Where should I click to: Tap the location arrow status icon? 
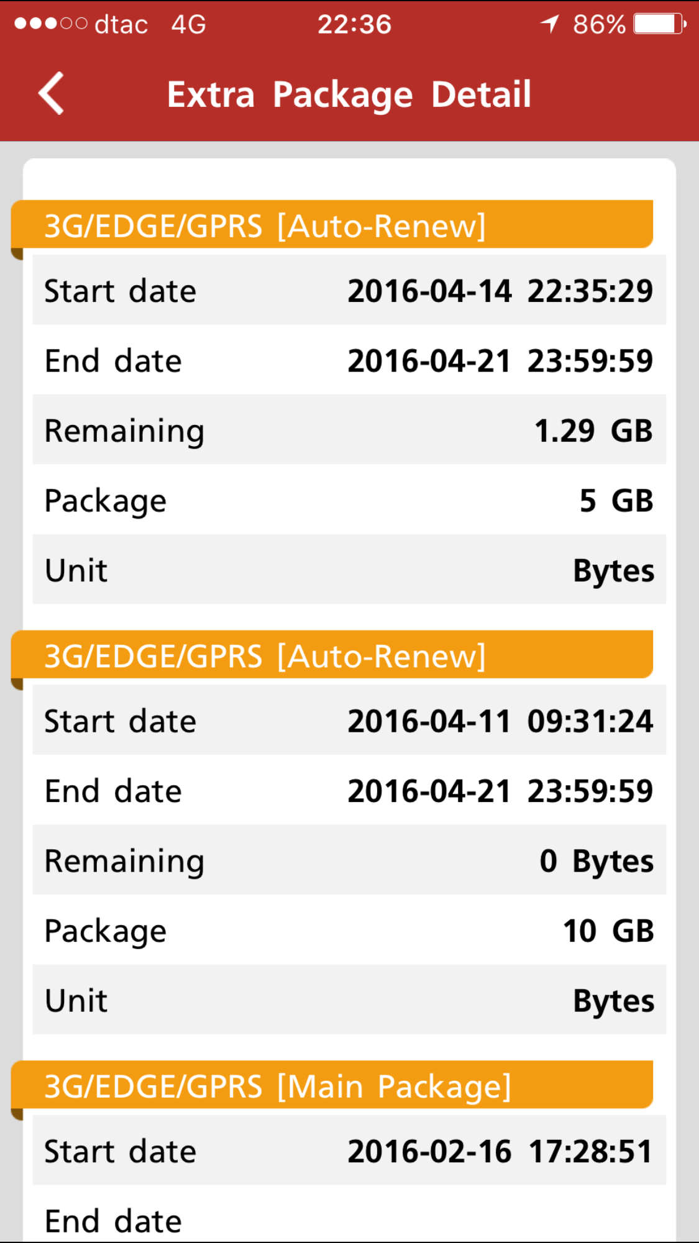(x=549, y=25)
